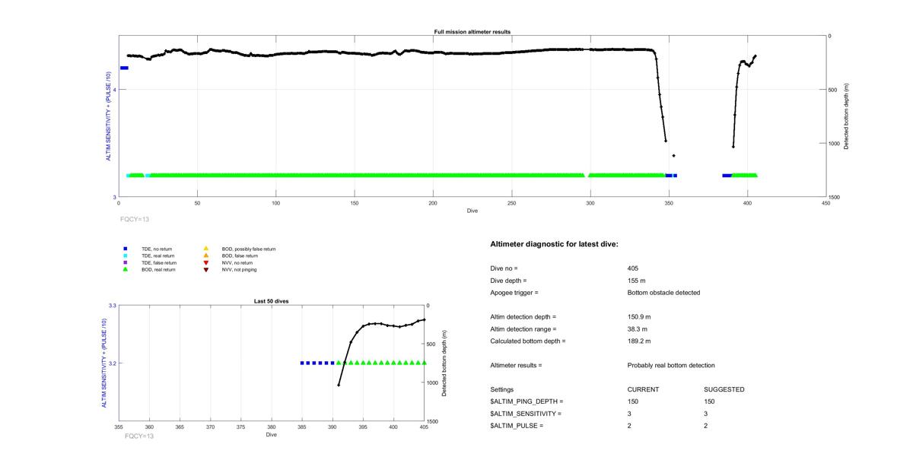Click the dive number value '405'
This screenshot has width=913, height=473.
pyautogui.click(x=633, y=268)
